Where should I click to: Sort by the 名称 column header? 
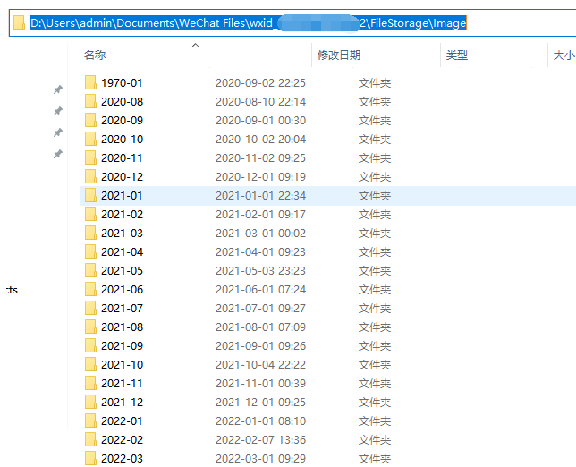95,55
